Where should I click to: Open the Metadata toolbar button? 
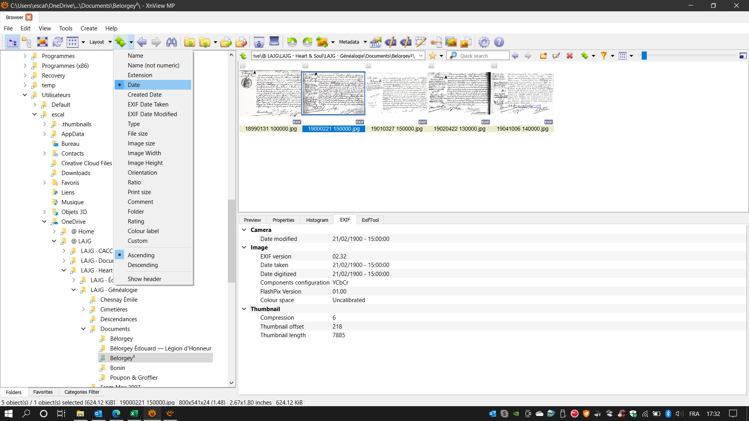349,42
